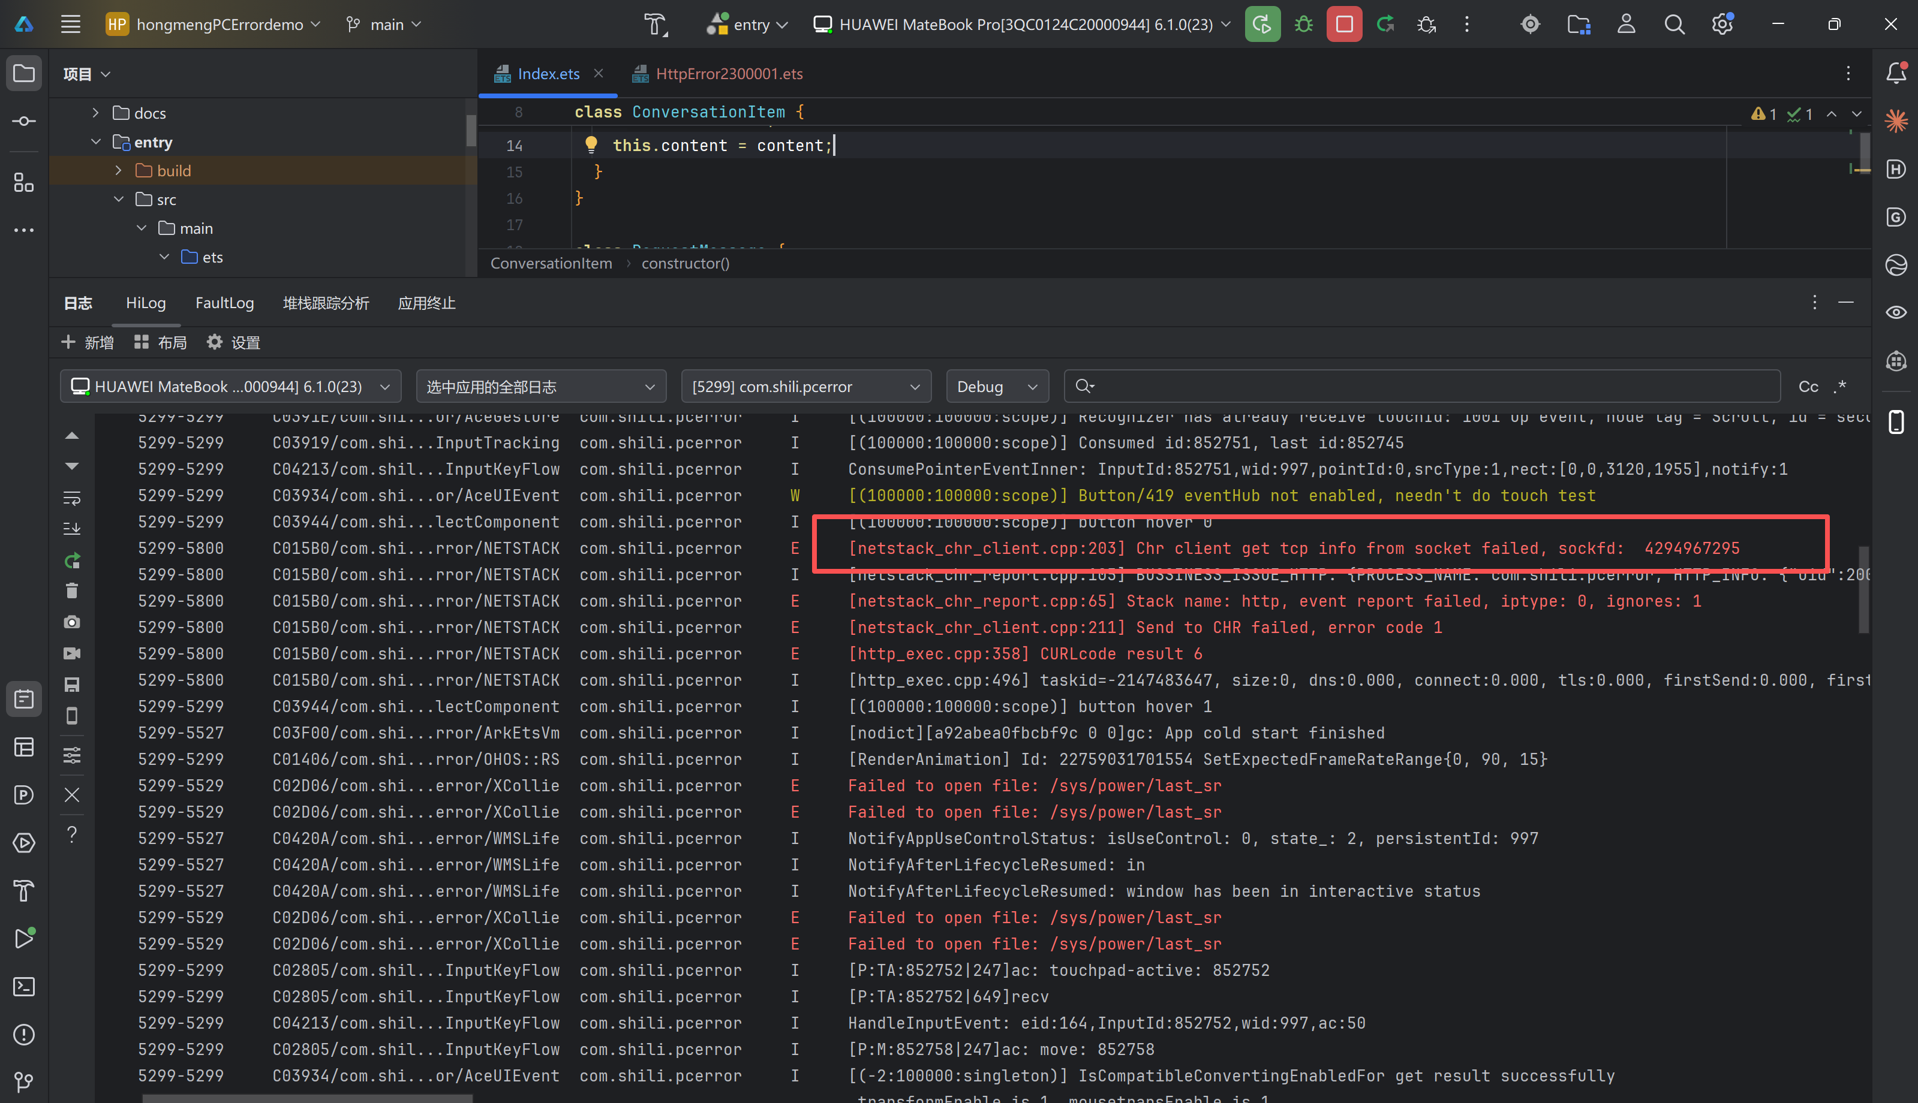The height and width of the screenshot is (1103, 1918).
Task: Collapse the entry module in project tree
Action: [95, 141]
